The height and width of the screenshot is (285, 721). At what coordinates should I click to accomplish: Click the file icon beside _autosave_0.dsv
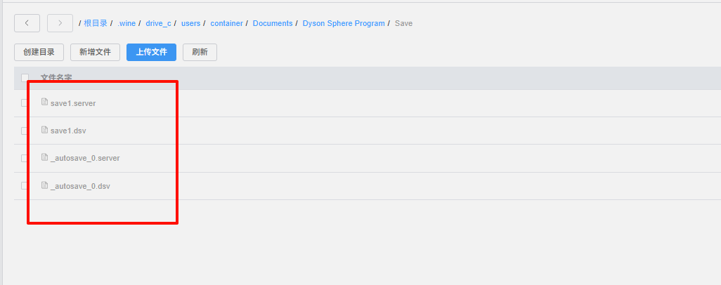pyautogui.click(x=44, y=185)
